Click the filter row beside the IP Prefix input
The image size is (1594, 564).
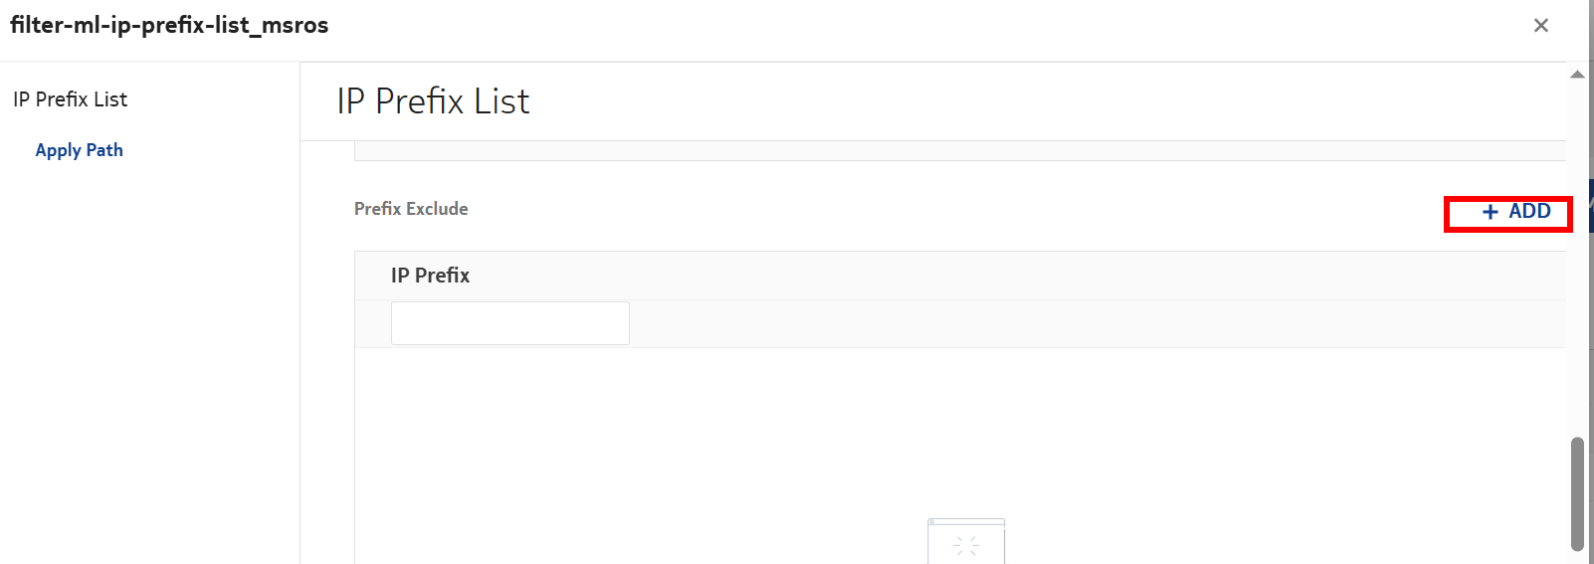[x=995, y=323]
